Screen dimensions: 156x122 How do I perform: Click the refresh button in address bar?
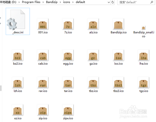coord(113,2)
